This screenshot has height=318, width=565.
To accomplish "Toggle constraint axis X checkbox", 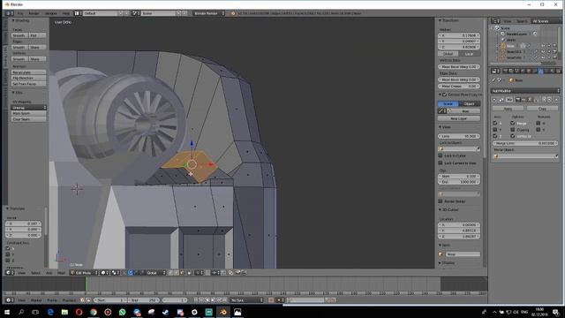I will 8,248.
